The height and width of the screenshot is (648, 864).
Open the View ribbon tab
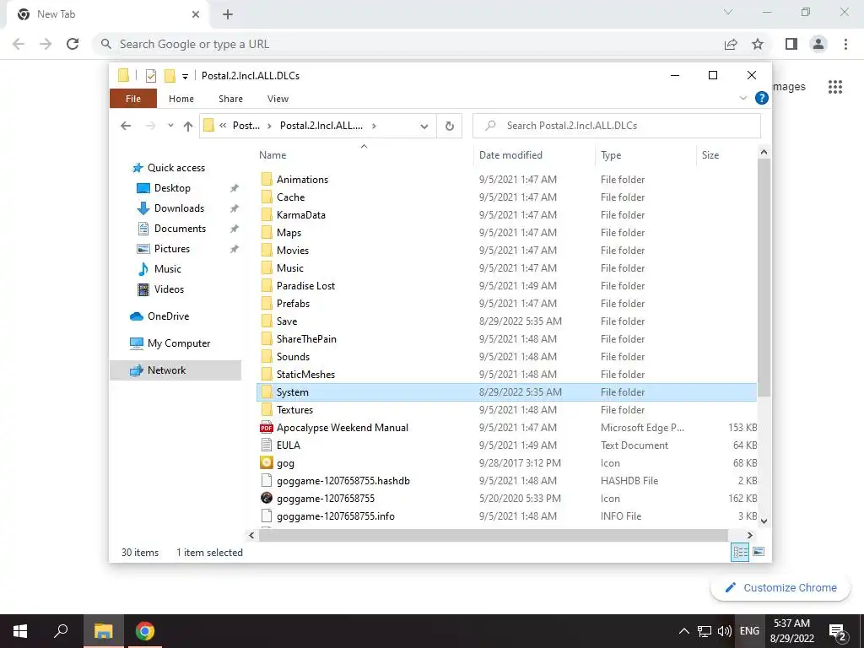(278, 99)
